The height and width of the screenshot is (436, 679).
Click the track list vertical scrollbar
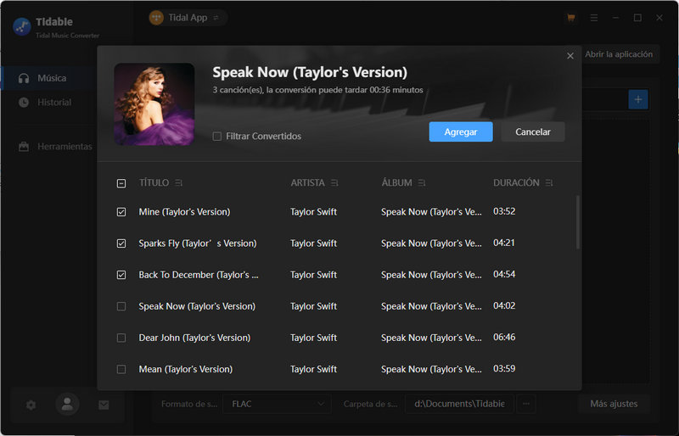(578, 222)
